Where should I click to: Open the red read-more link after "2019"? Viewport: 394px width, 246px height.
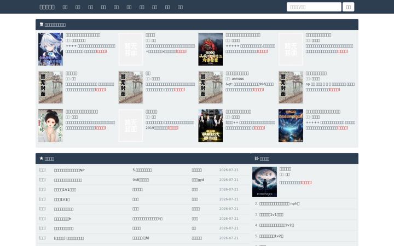click(x=173, y=128)
